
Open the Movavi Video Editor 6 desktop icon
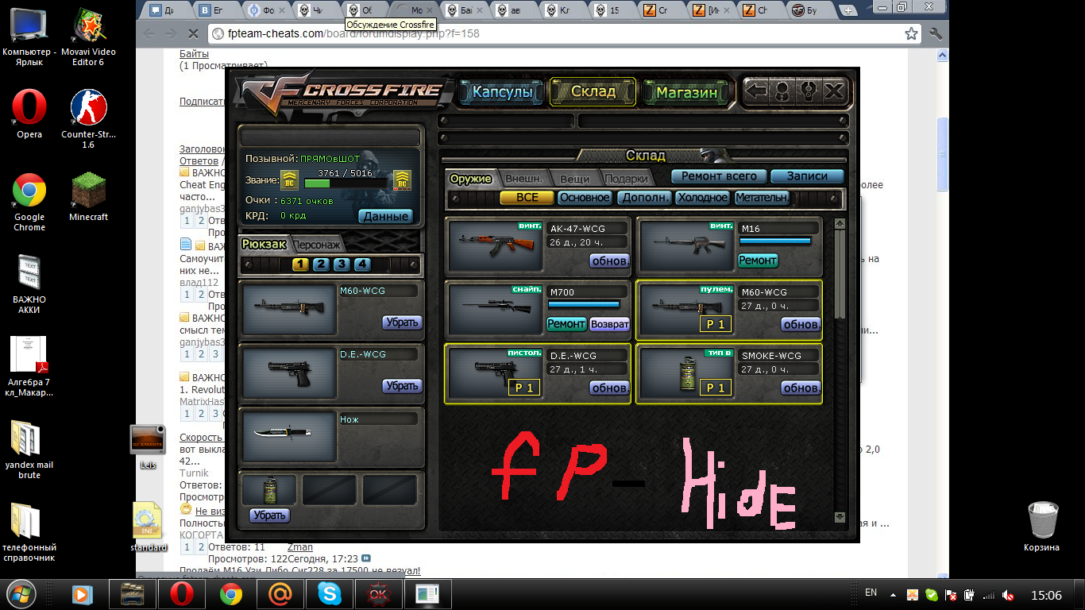89,38
